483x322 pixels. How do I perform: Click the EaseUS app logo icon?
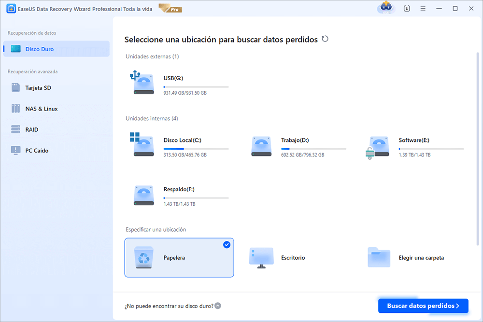click(11, 9)
